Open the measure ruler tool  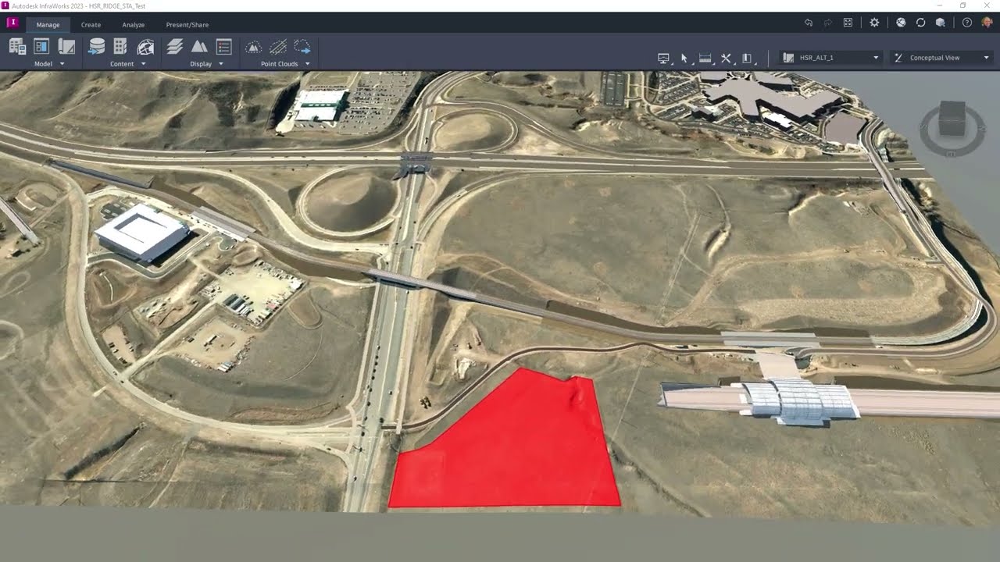(x=705, y=58)
